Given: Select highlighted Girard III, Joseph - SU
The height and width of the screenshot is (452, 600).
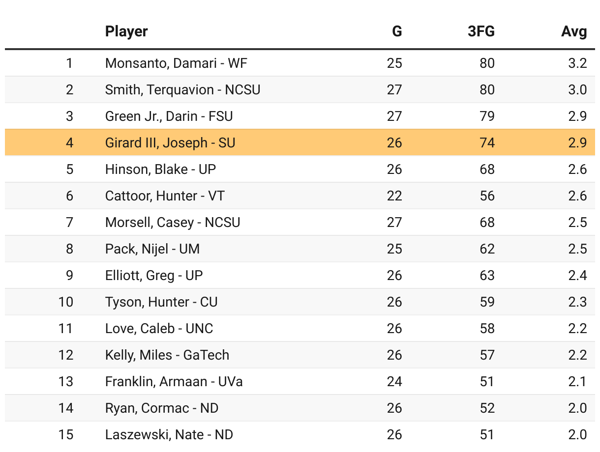Looking at the screenshot, I should point(170,143).
